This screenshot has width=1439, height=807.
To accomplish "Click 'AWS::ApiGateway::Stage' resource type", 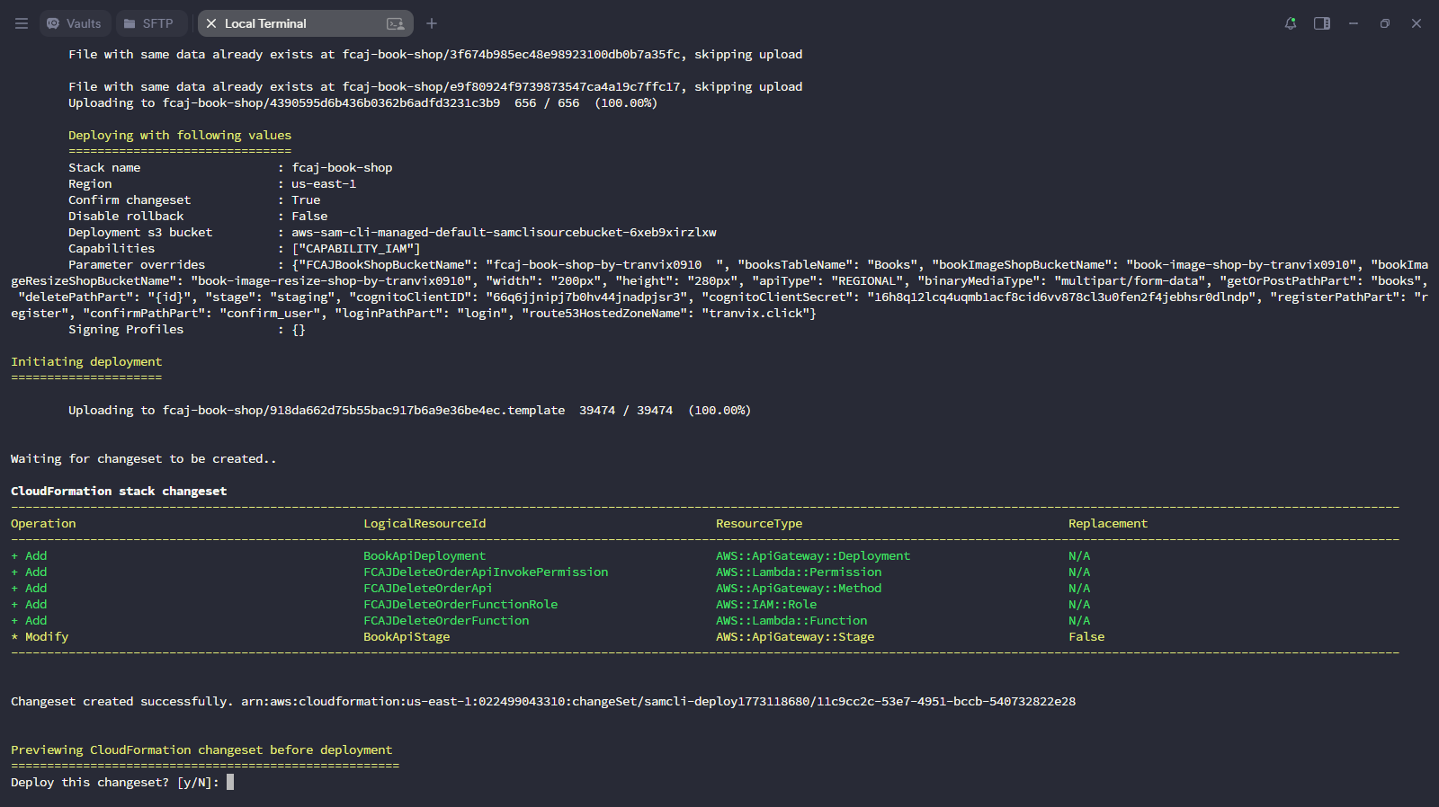I will 795,636.
